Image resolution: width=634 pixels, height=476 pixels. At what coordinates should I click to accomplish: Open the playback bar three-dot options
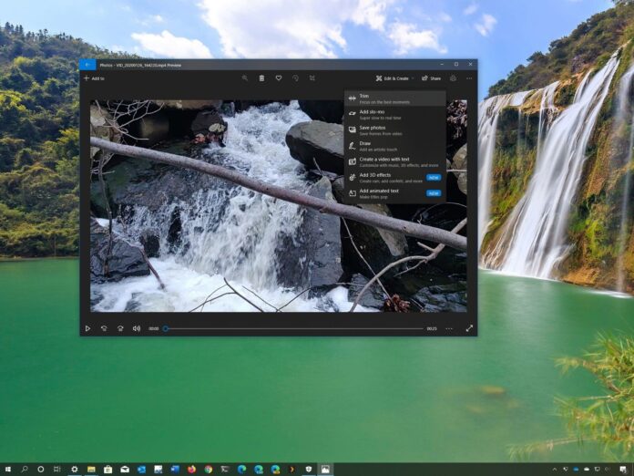pos(449,328)
